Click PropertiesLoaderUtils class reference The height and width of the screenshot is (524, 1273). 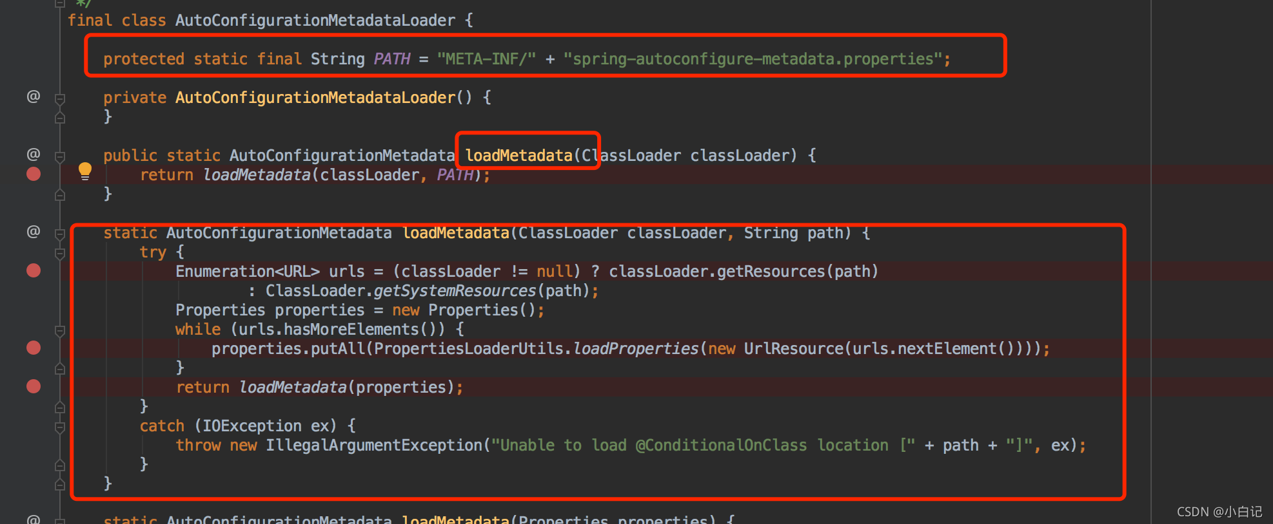pyautogui.click(x=469, y=349)
